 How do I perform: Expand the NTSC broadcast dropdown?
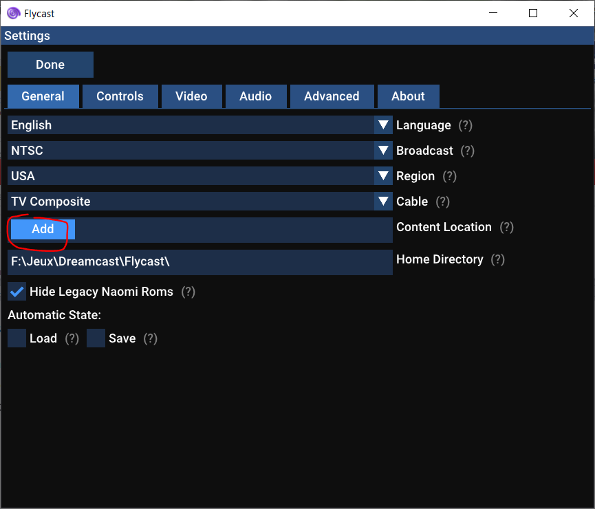pos(199,151)
